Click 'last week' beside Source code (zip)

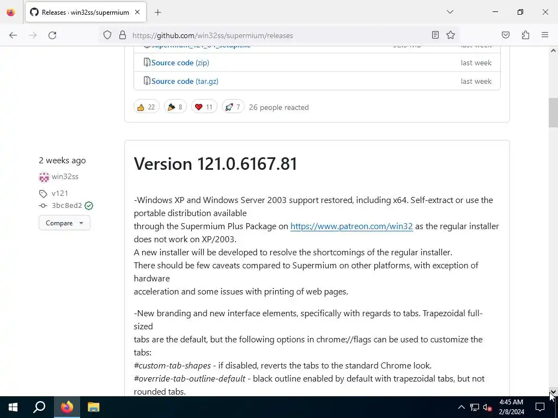click(476, 63)
